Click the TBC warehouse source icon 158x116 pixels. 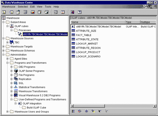click(12, 42)
